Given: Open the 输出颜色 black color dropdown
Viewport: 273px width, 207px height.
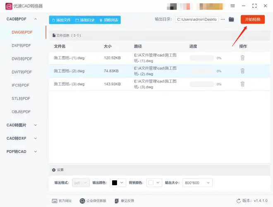Looking at the screenshot, I should click(x=118, y=183).
